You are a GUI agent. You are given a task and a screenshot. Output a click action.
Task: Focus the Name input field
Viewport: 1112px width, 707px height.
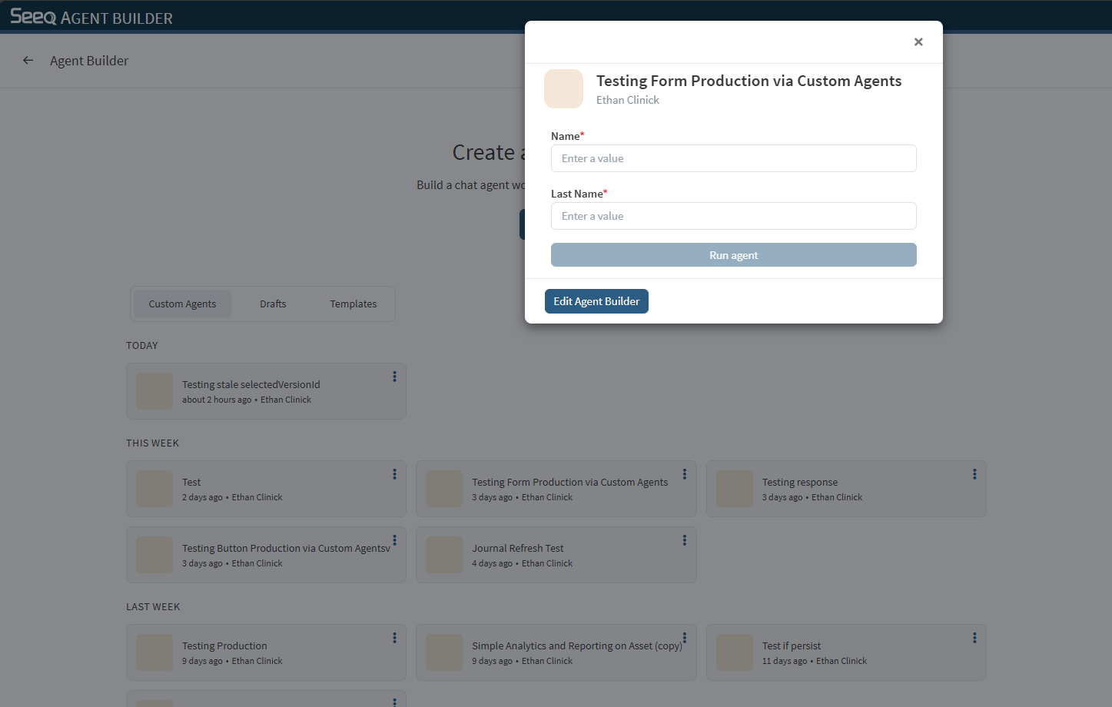click(734, 158)
